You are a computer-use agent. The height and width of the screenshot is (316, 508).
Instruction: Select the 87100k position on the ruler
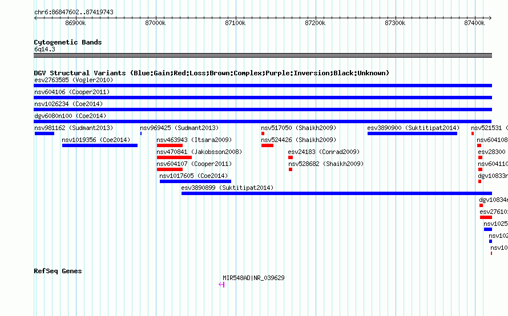tap(235, 23)
